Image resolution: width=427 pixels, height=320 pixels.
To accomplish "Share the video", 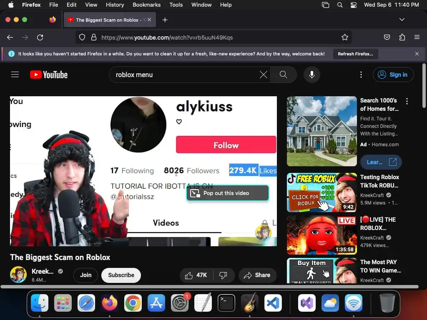I will (x=257, y=275).
